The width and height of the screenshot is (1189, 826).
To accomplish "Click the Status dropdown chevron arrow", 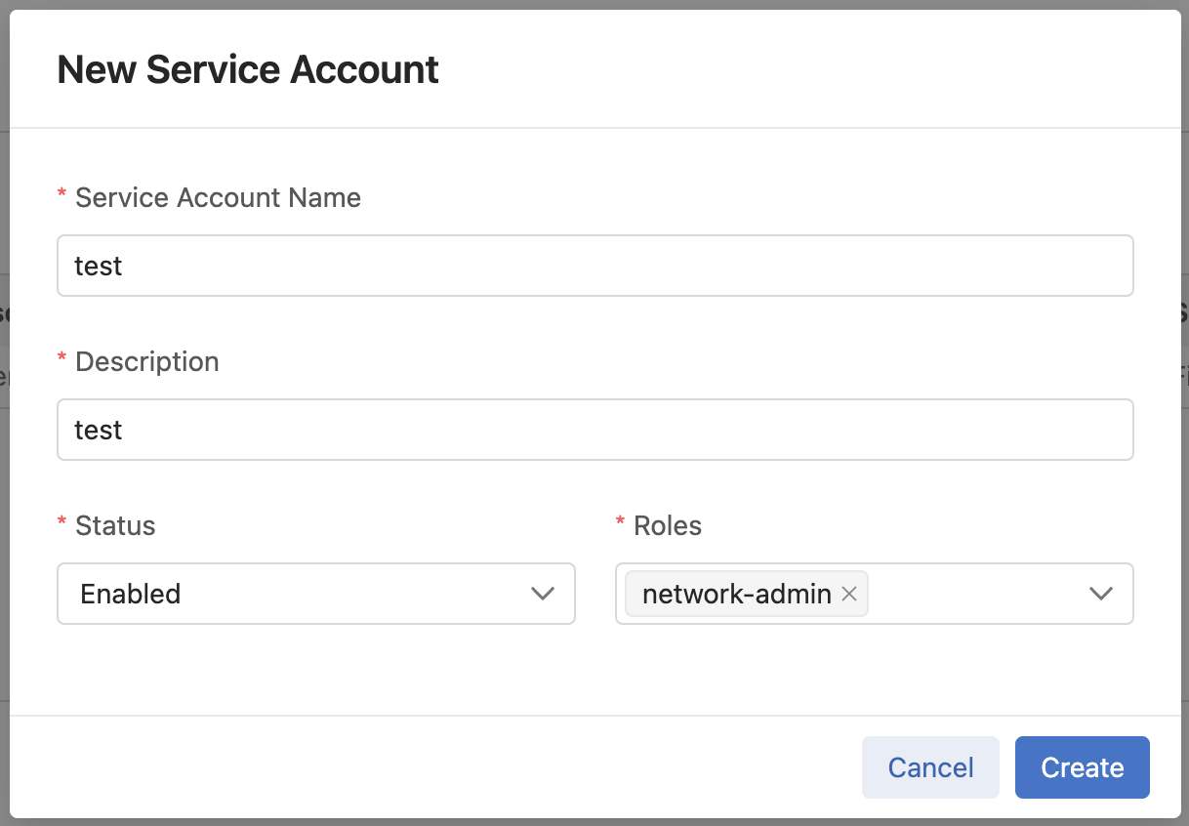I will [543, 594].
